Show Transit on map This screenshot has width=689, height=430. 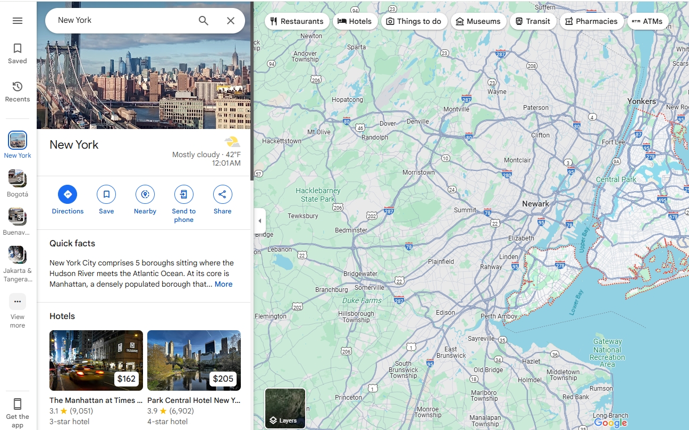tap(533, 21)
